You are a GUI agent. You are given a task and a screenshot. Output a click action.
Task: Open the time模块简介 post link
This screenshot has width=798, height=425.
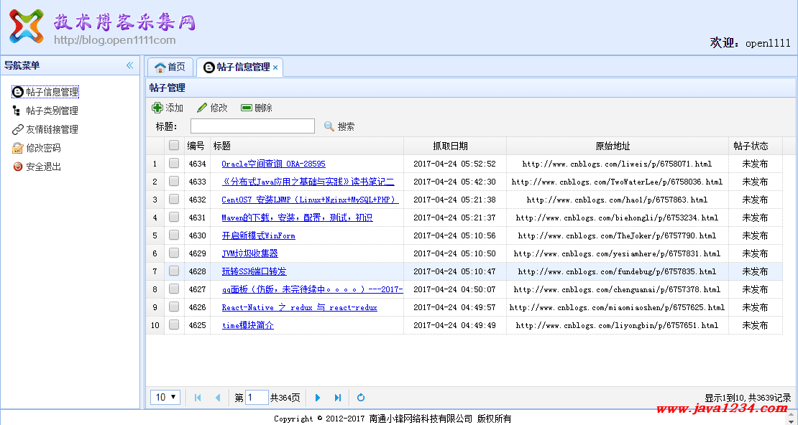coord(248,325)
